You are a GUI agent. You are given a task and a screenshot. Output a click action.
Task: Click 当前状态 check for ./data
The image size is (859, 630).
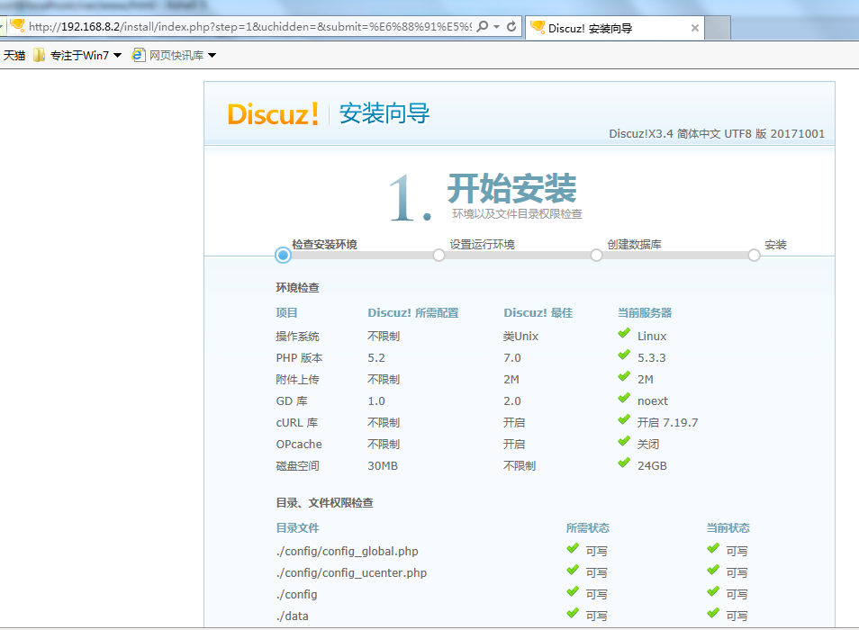[x=713, y=614]
